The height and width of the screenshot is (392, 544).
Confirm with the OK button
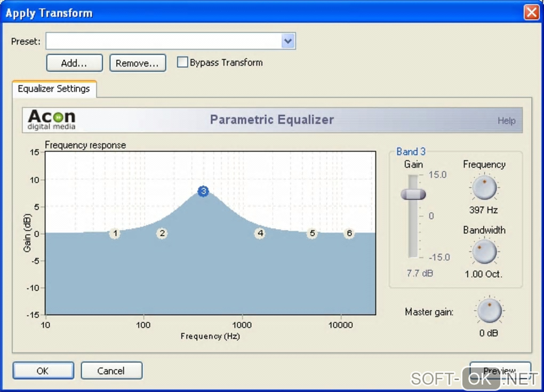tap(43, 371)
